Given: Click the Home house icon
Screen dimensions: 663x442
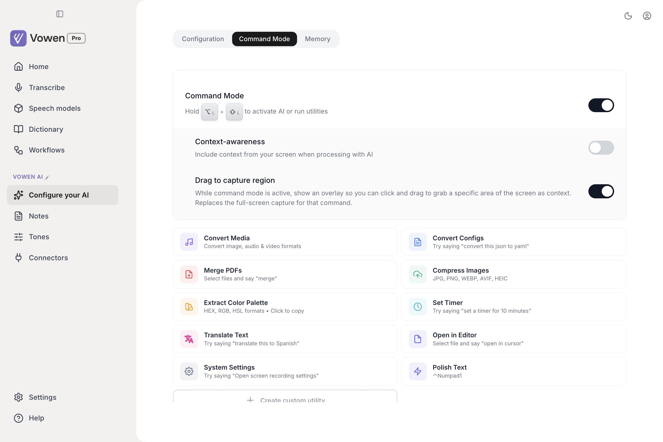Looking at the screenshot, I should coord(19,67).
